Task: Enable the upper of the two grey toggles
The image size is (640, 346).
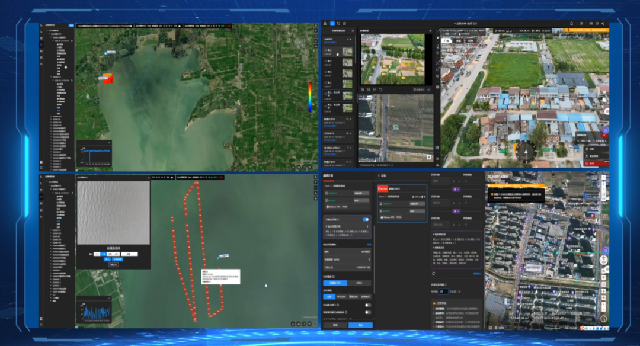Action: (x=368, y=305)
